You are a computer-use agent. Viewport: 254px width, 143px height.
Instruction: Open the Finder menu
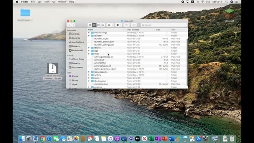coord(25,2)
